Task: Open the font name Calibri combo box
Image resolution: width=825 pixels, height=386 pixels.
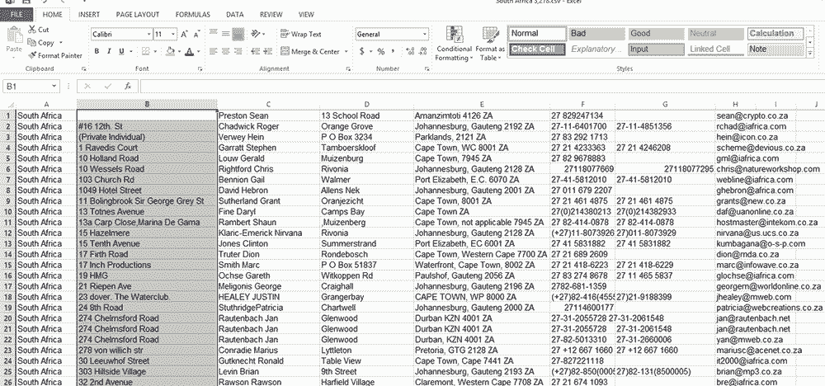Action: pos(121,34)
